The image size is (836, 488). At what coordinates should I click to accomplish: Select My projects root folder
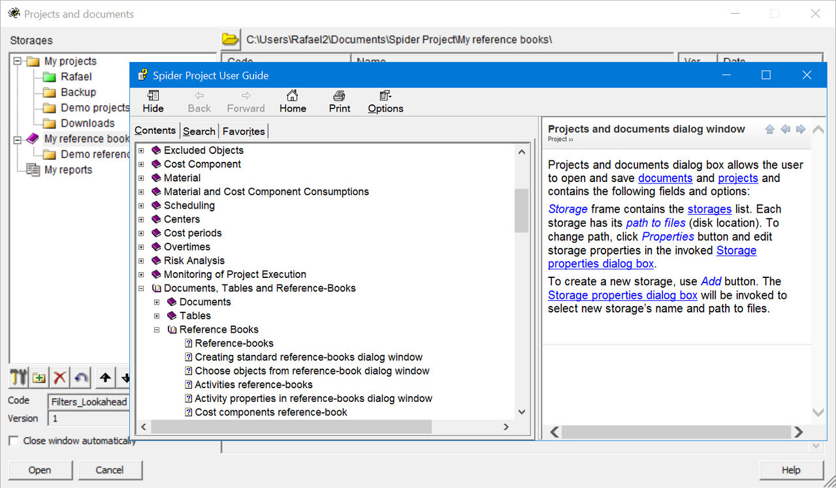point(61,61)
